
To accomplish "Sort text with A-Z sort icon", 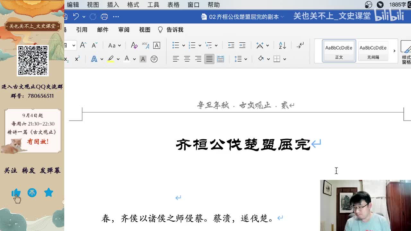I will [283, 45].
